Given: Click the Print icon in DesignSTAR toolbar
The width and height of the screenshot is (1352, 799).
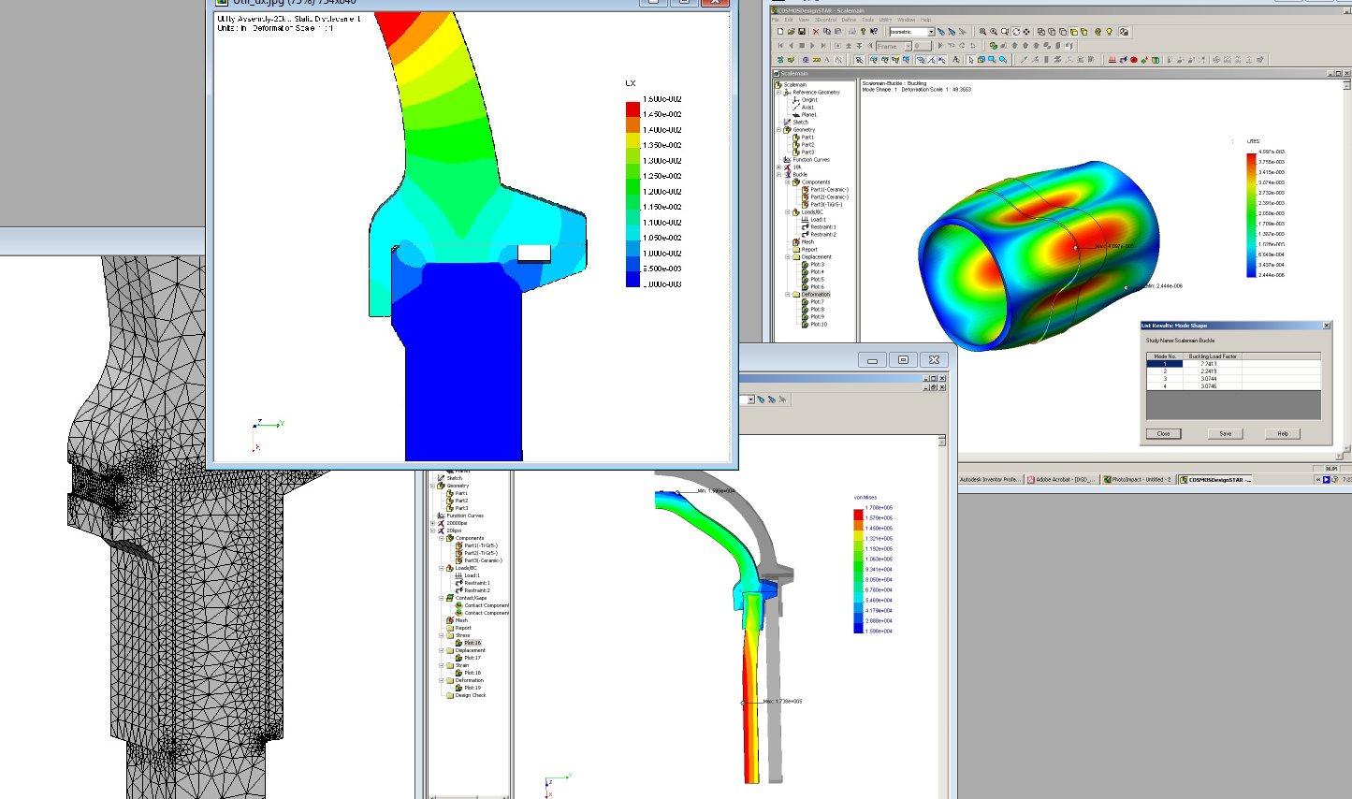Looking at the screenshot, I should [x=852, y=31].
